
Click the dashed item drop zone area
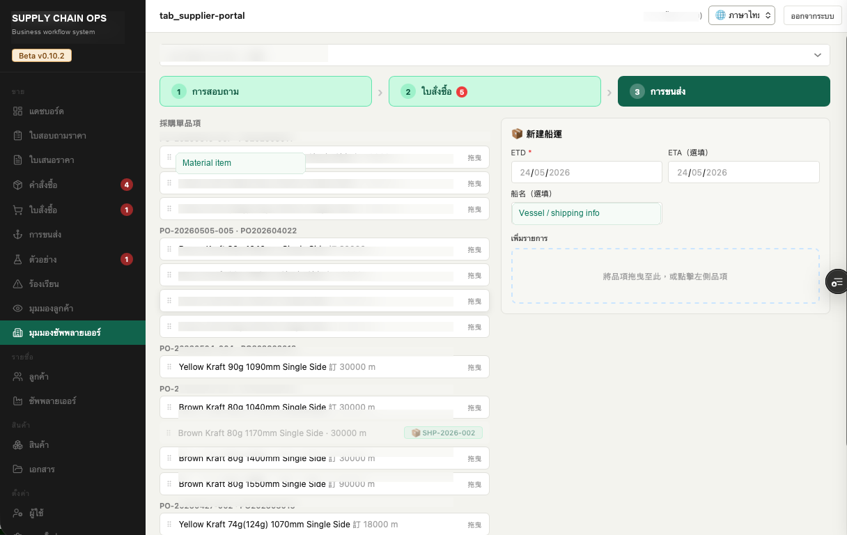[x=665, y=276]
